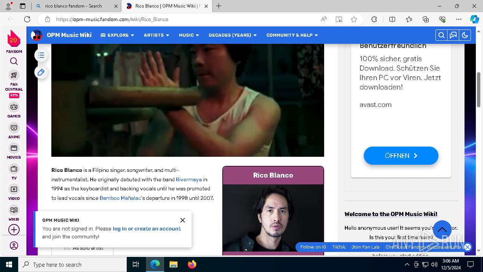
Task: Open browser collections
Action: (426, 19)
